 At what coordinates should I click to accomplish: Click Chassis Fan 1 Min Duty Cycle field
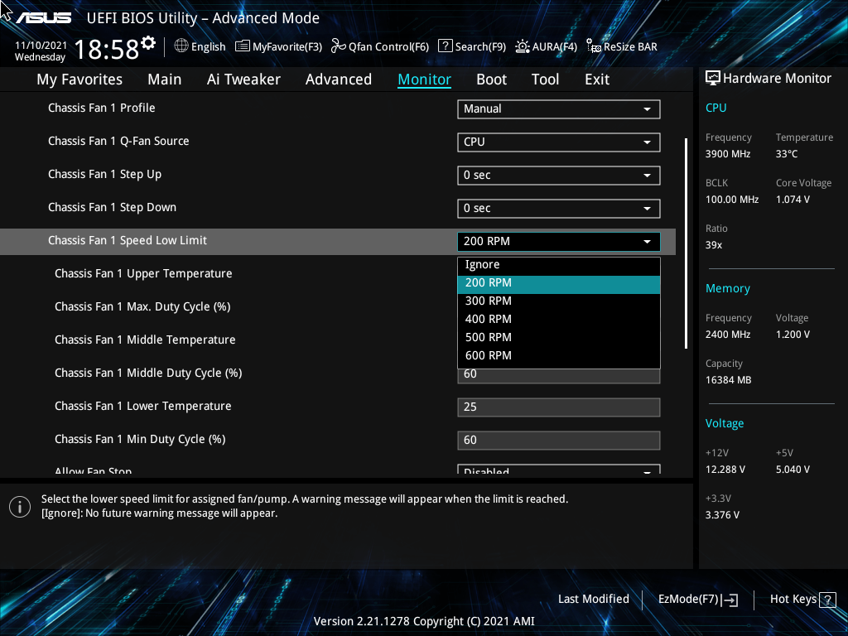[x=559, y=441]
